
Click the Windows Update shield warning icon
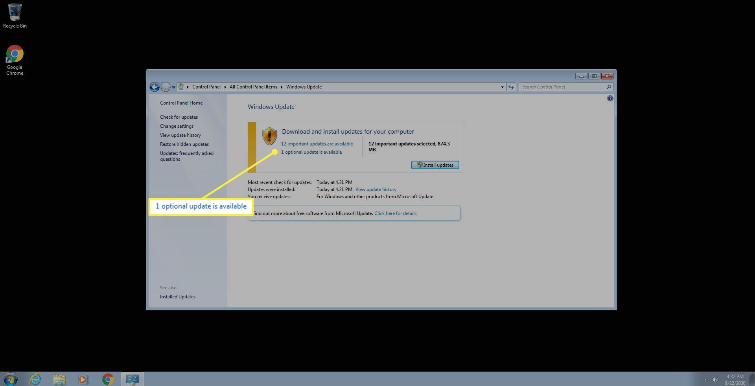pos(269,136)
